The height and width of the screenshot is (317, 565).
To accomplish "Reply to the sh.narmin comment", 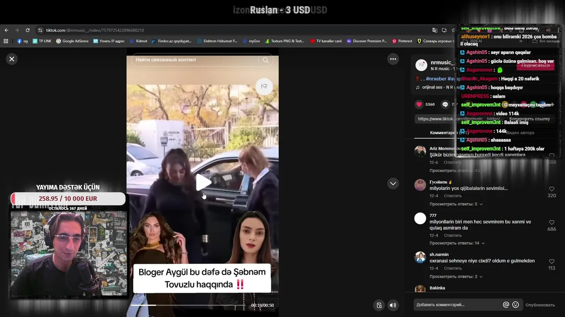I will pyautogui.click(x=452, y=268).
